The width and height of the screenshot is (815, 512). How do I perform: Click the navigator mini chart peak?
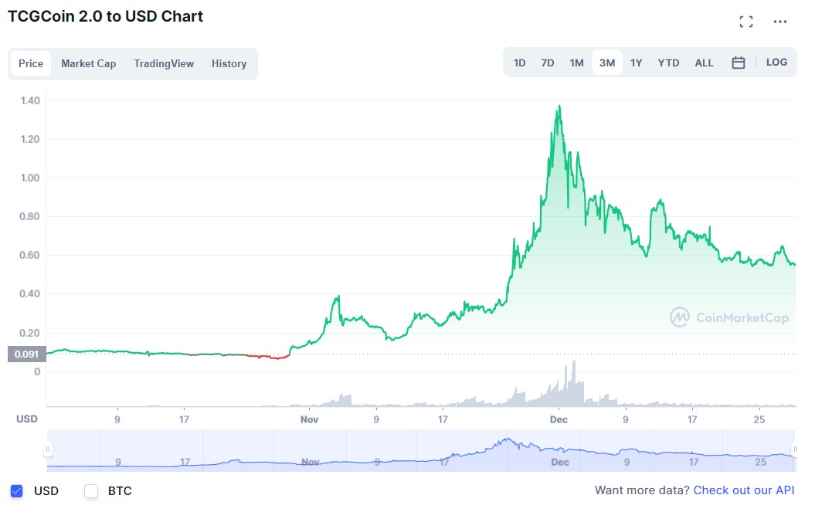click(x=508, y=439)
